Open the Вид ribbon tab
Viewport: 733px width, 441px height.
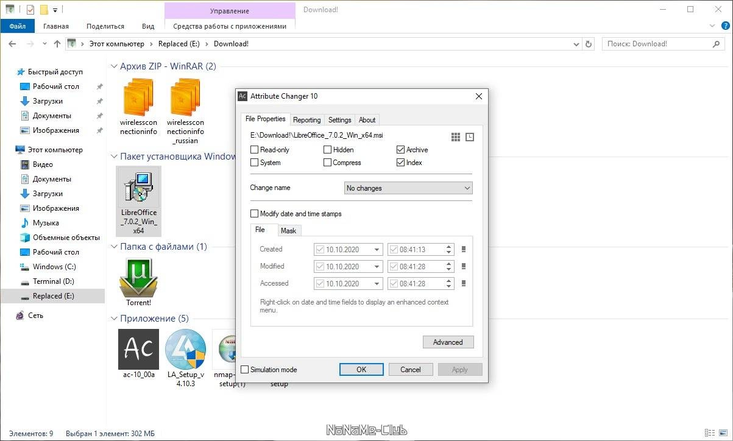tap(148, 26)
